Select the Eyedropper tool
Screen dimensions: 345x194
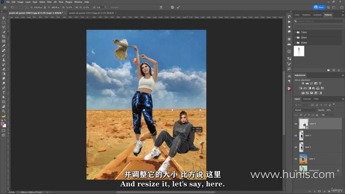coord(4,46)
